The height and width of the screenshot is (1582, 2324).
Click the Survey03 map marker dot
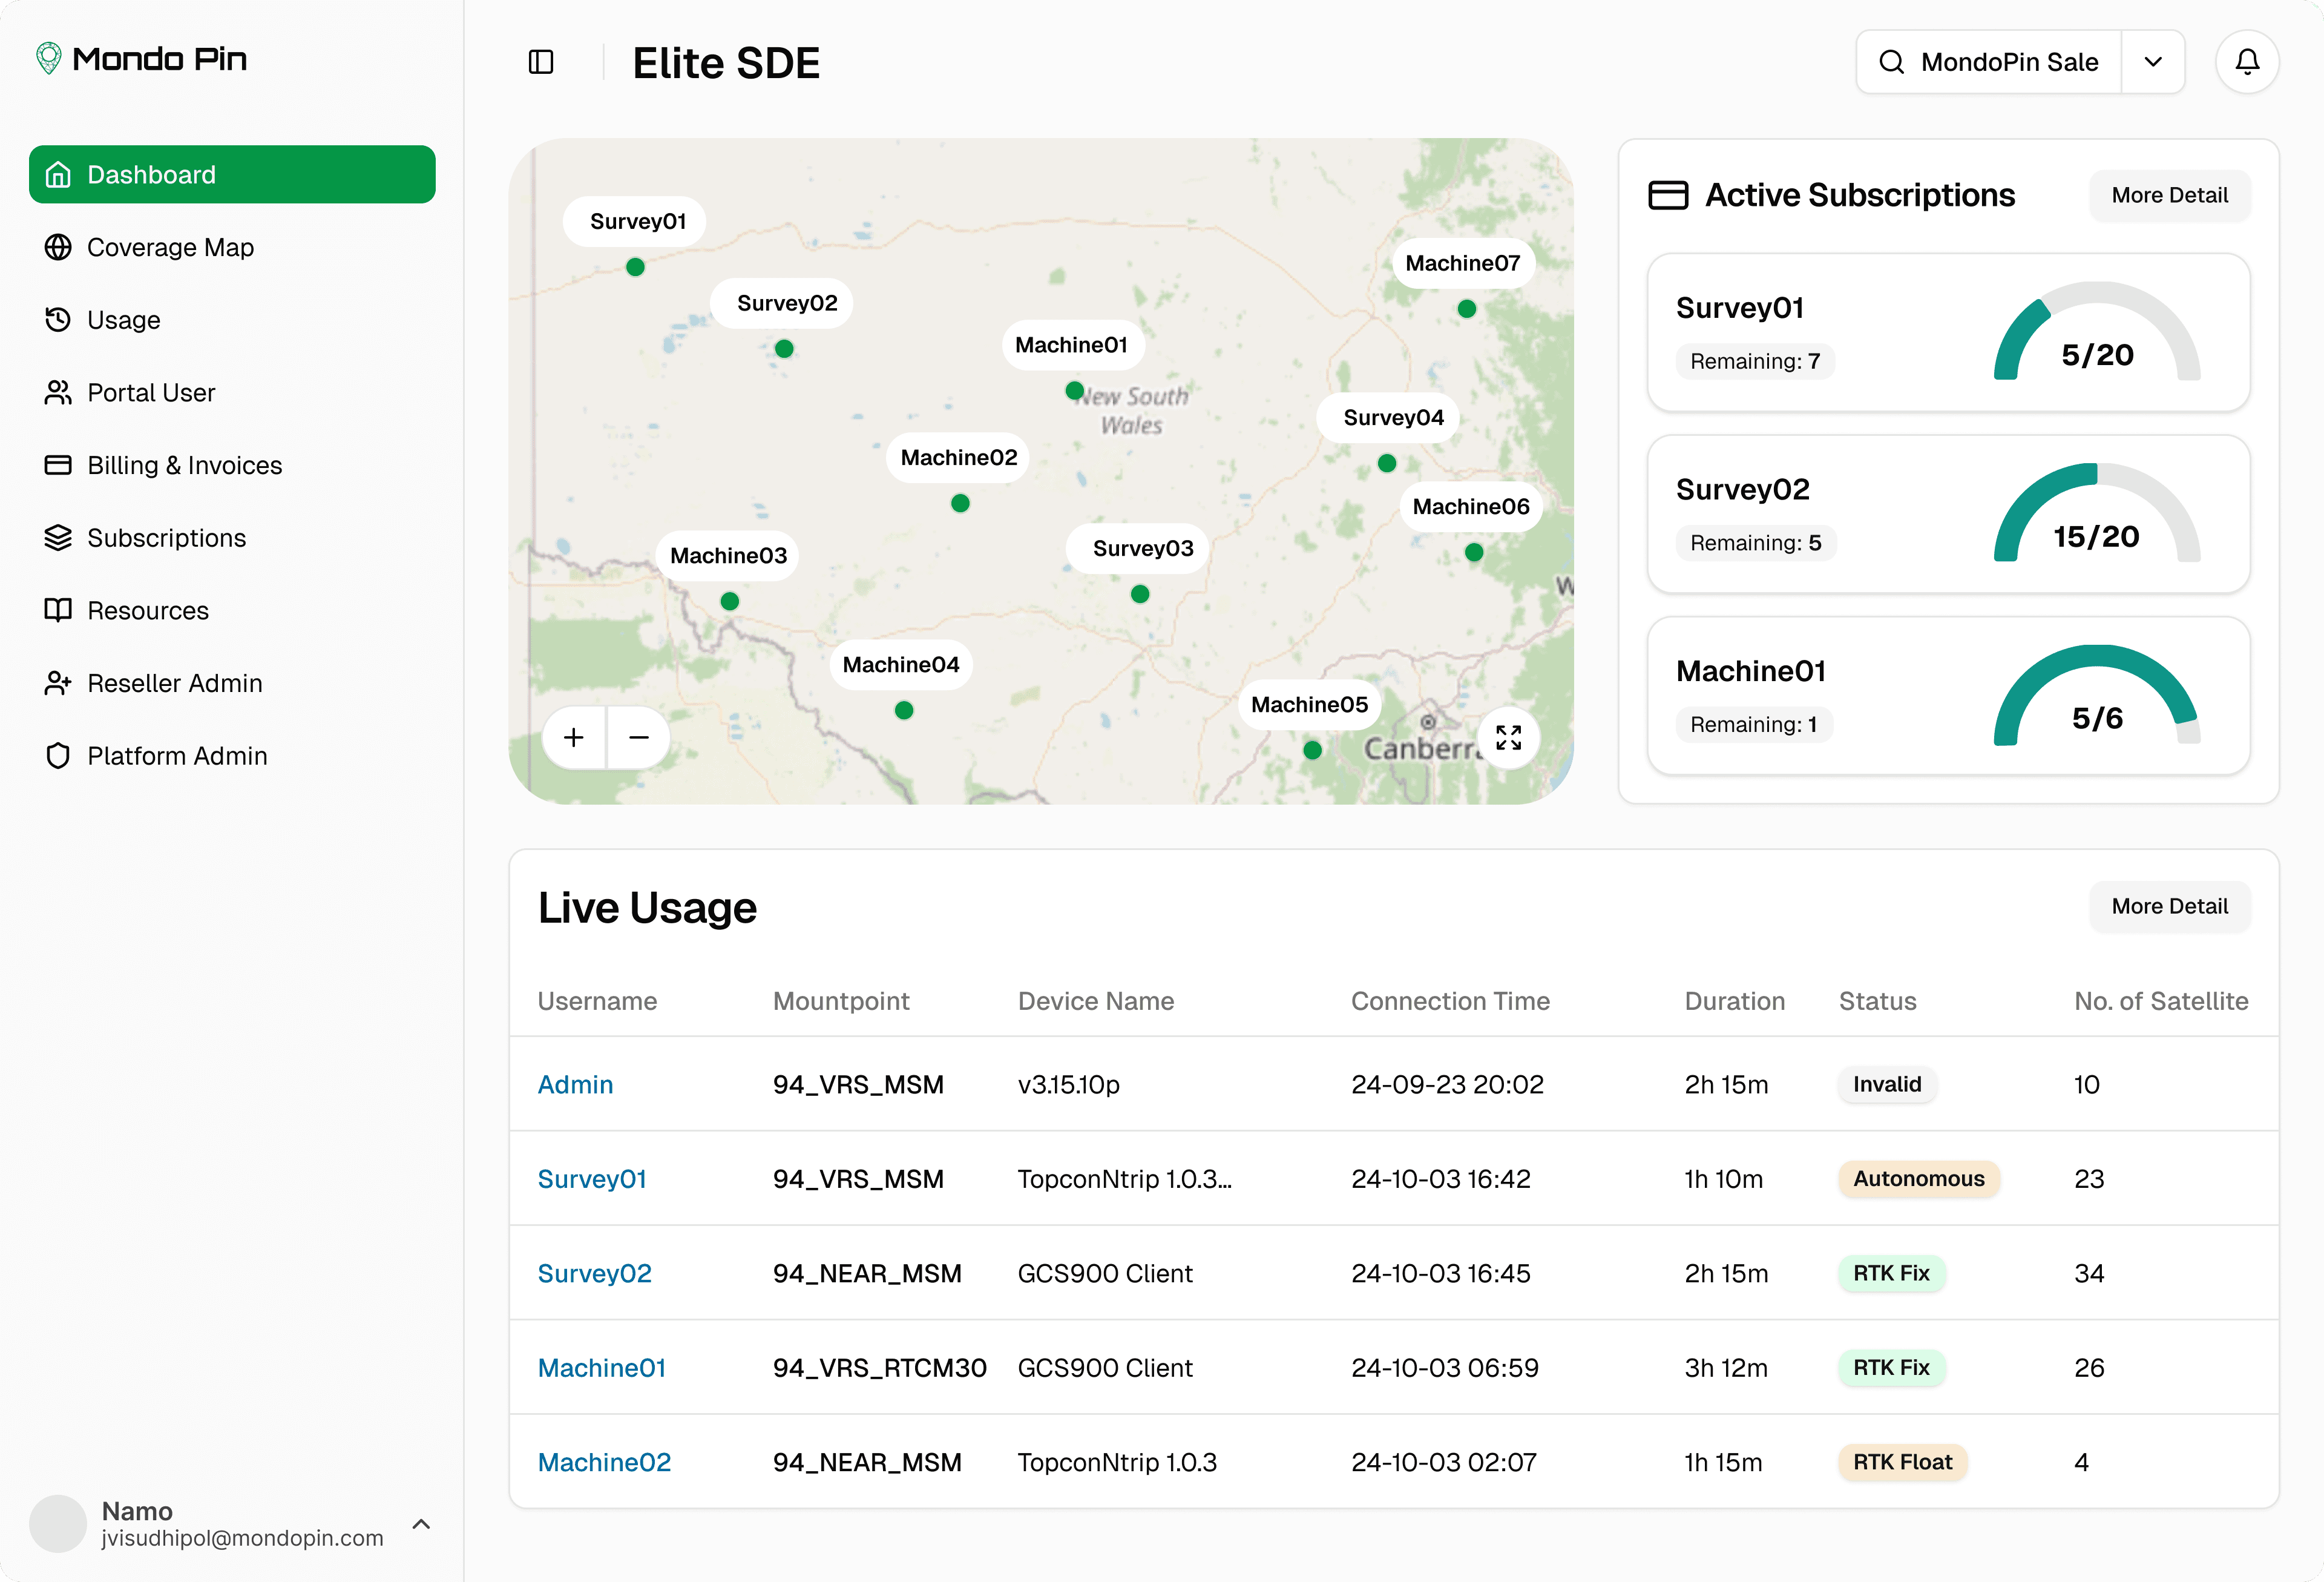tap(1139, 595)
